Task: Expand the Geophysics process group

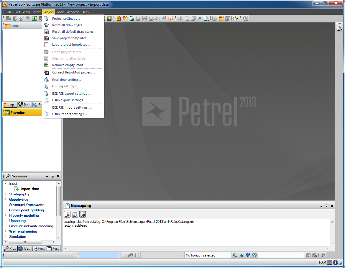Action: (6, 199)
